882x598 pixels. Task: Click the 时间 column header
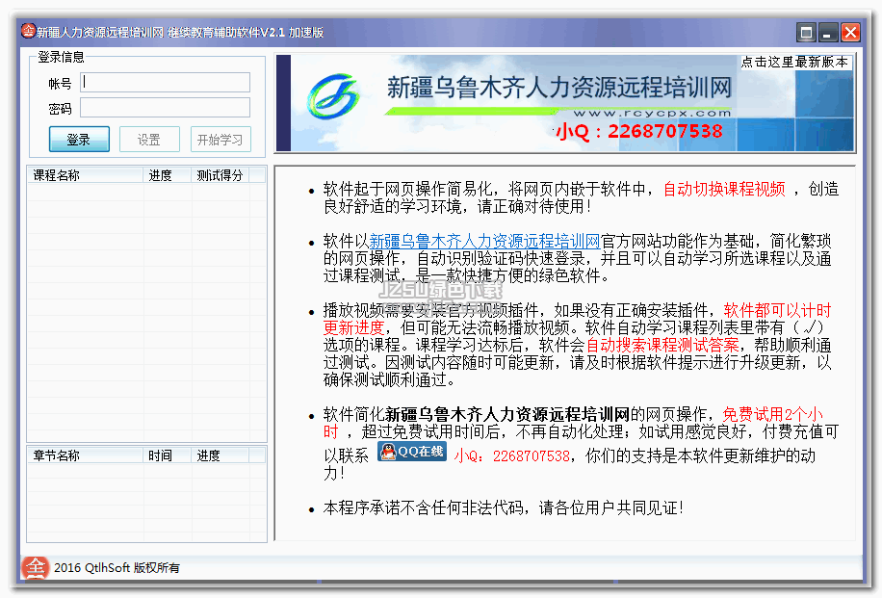pos(168,455)
